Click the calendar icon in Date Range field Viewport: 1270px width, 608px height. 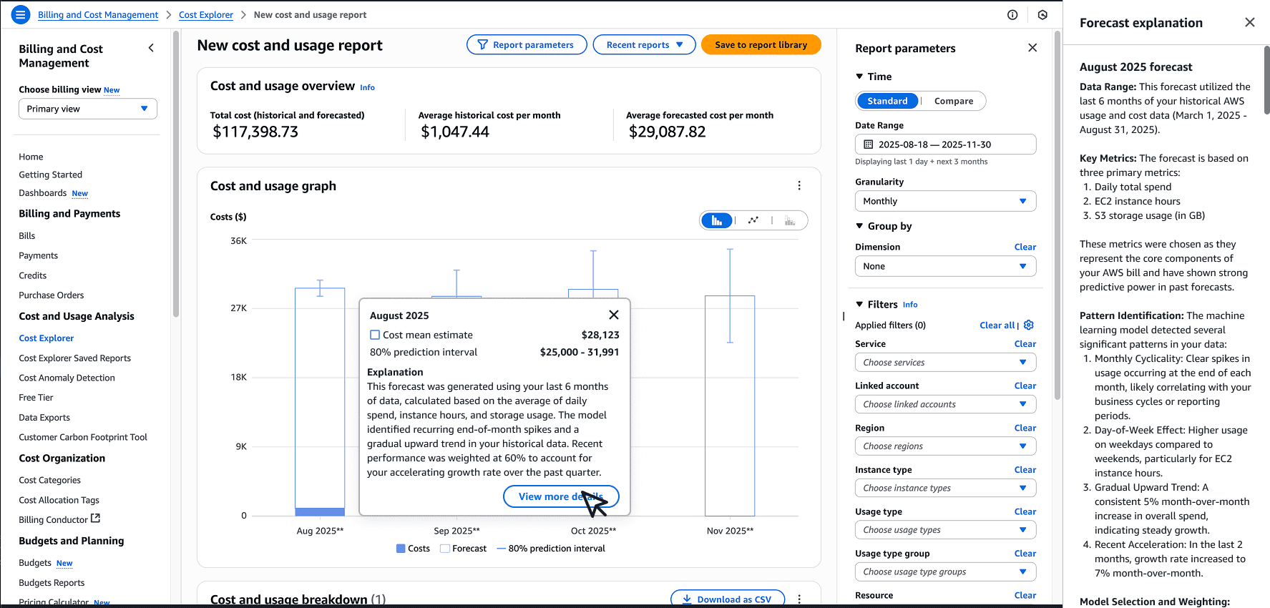pyautogui.click(x=869, y=144)
